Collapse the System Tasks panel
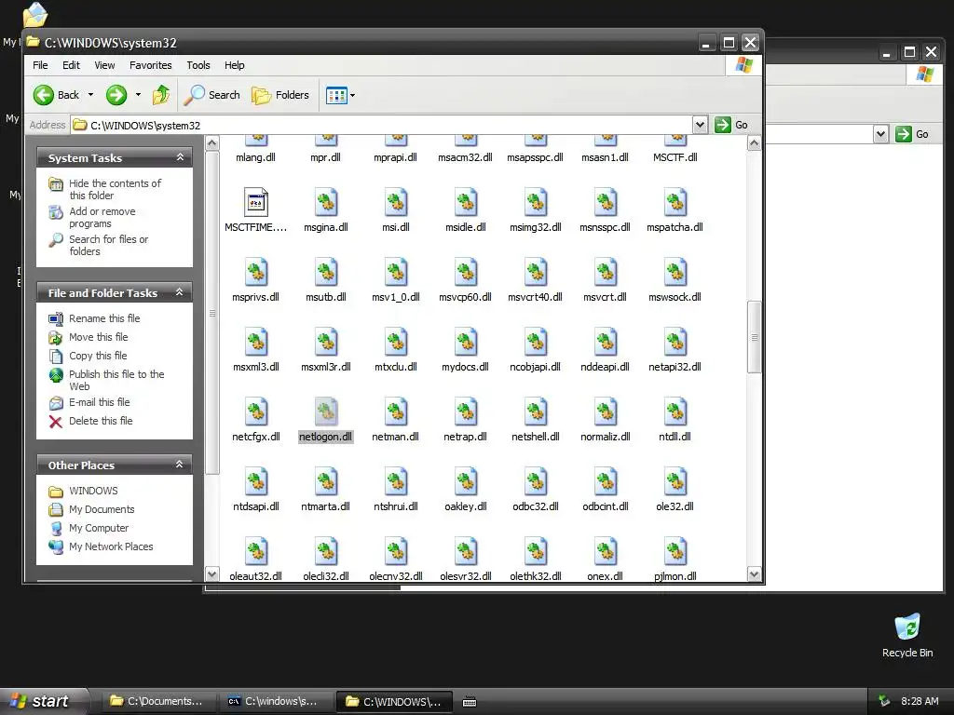Screen dimensions: 954x715 tap(180, 157)
